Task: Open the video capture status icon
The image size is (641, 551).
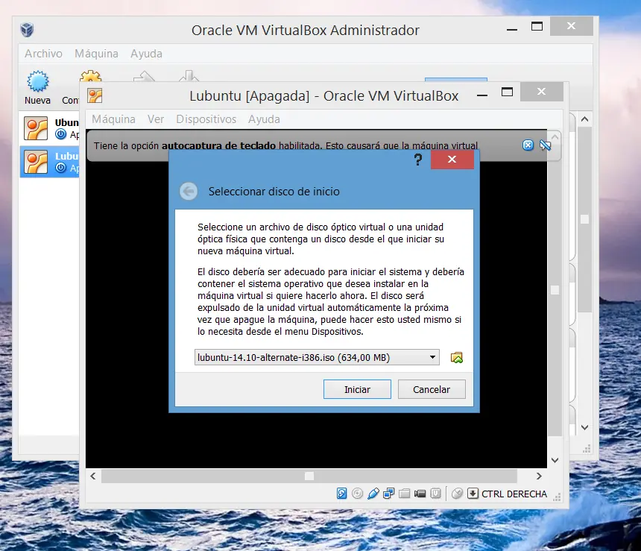Action: pyautogui.click(x=419, y=493)
